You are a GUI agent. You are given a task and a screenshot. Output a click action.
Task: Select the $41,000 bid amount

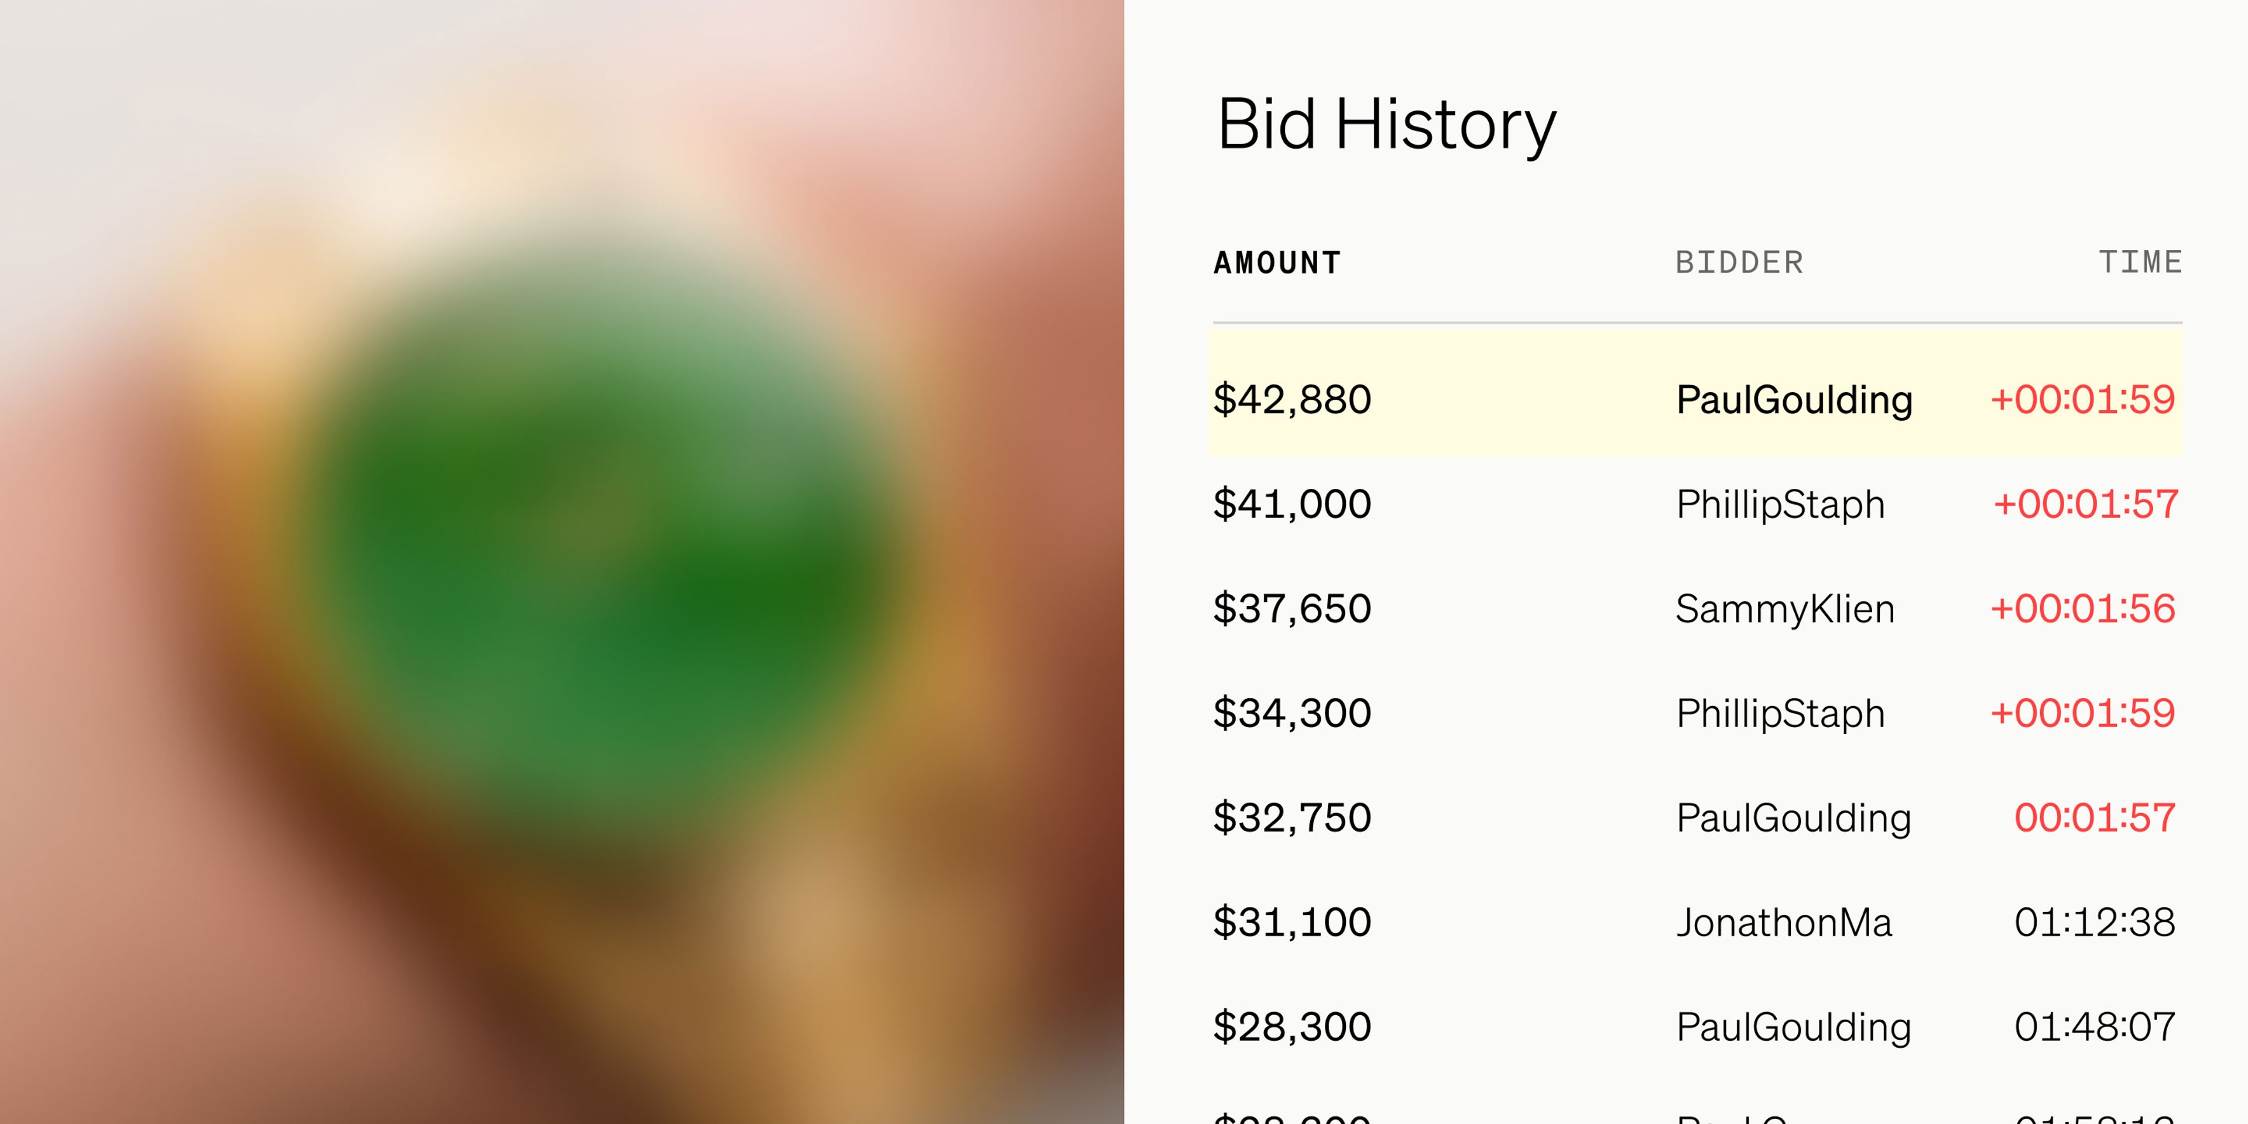[1293, 505]
